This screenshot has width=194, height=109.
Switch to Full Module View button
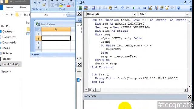tap(90, 90)
